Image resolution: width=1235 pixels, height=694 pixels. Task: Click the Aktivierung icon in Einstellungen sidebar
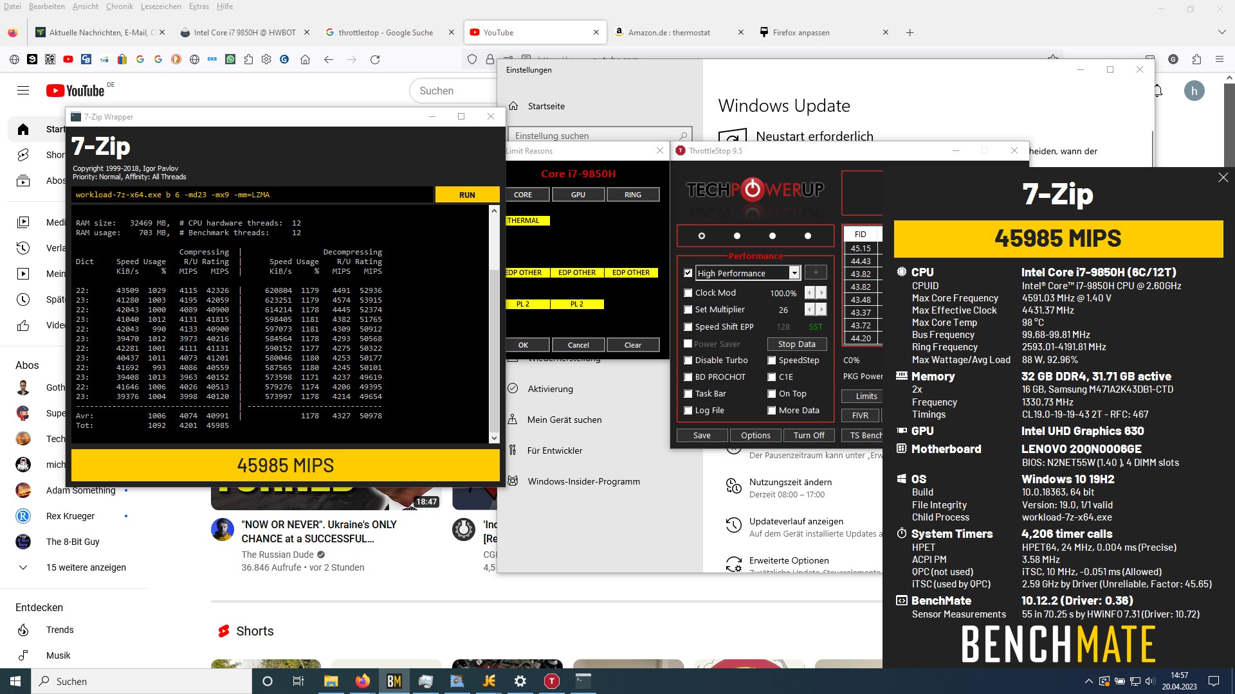click(x=513, y=388)
